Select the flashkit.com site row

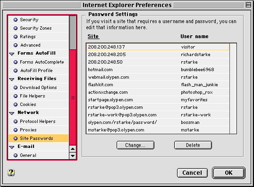tap(158, 85)
